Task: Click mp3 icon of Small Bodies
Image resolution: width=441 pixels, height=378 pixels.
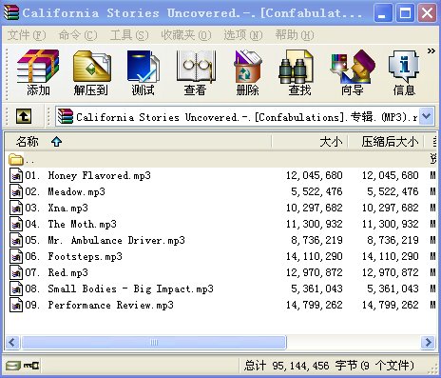Action: pos(16,288)
